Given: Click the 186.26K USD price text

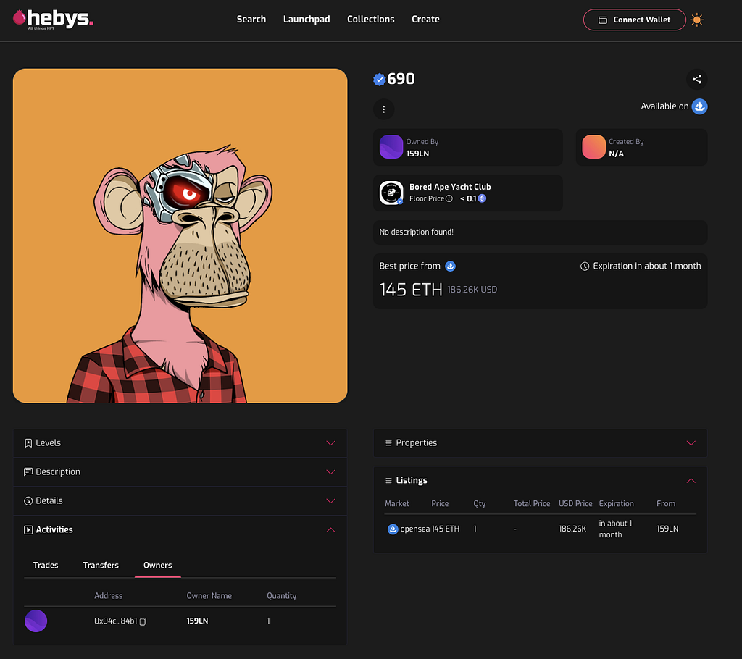Looking at the screenshot, I should [472, 290].
